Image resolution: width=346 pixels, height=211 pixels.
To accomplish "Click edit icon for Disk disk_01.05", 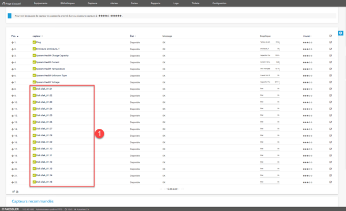I will (x=330, y=116).
